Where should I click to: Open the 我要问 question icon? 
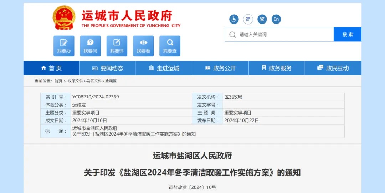(x=90, y=46)
